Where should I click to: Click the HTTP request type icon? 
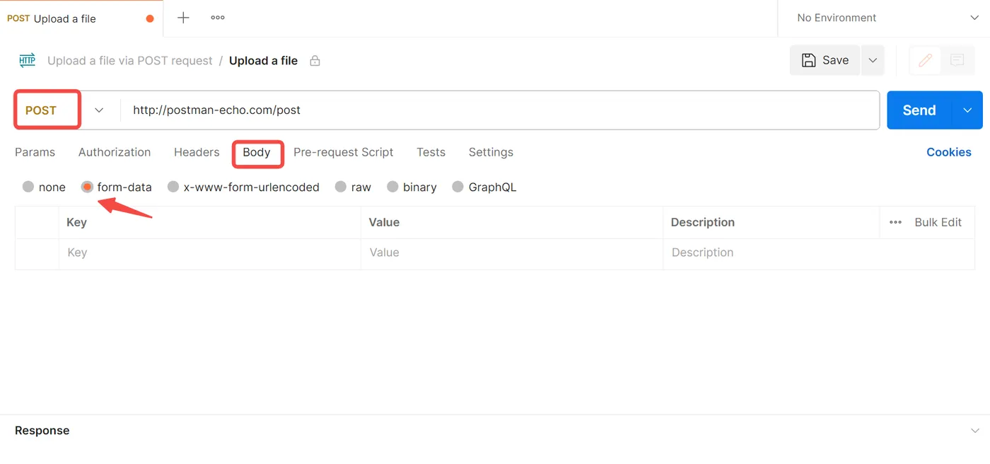tap(27, 60)
